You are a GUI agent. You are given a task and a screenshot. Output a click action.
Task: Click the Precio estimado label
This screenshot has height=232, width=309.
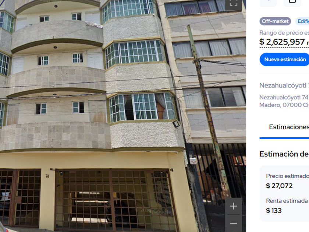287,176
